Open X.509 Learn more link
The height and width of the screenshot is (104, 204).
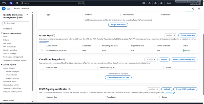169,93
